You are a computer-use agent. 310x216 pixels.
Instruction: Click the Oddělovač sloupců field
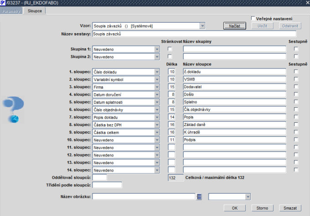tap(99, 177)
